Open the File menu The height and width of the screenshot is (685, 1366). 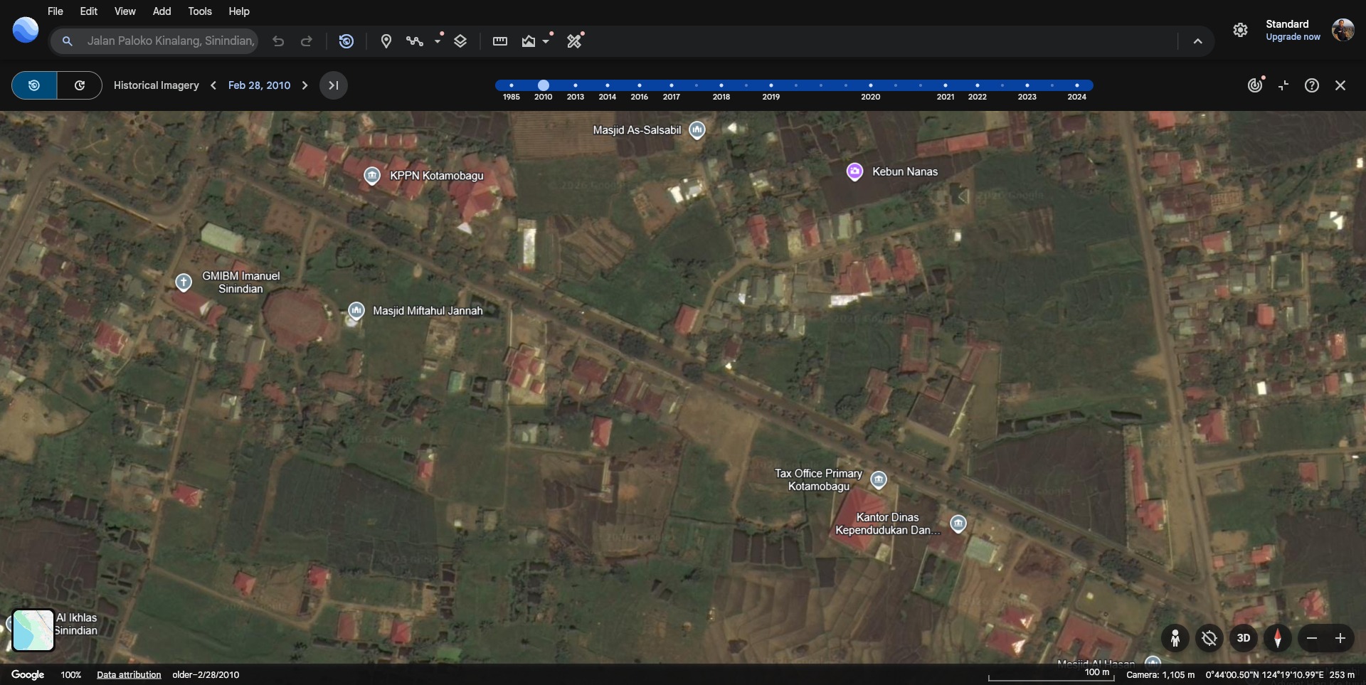tap(55, 11)
